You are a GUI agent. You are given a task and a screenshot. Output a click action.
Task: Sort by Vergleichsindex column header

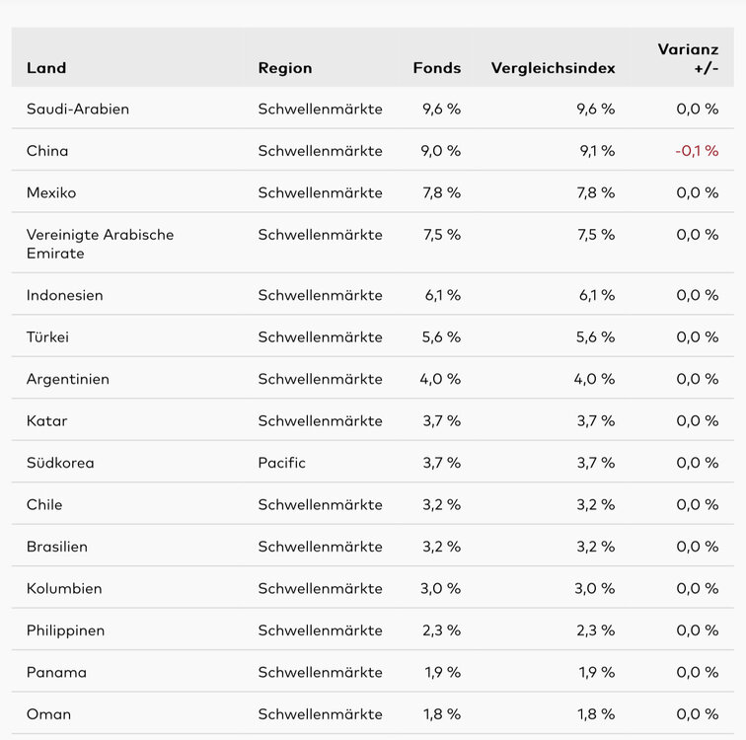pyautogui.click(x=553, y=68)
